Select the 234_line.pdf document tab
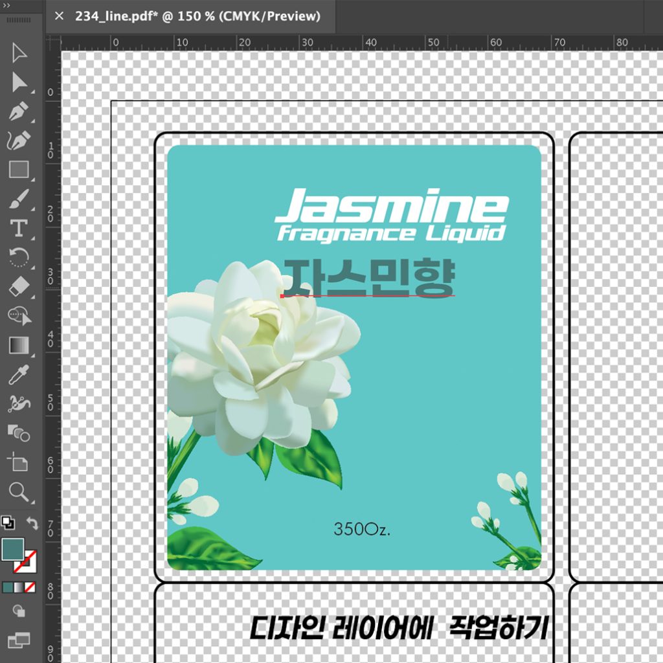This screenshot has width=663, height=663. pos(197,16)
